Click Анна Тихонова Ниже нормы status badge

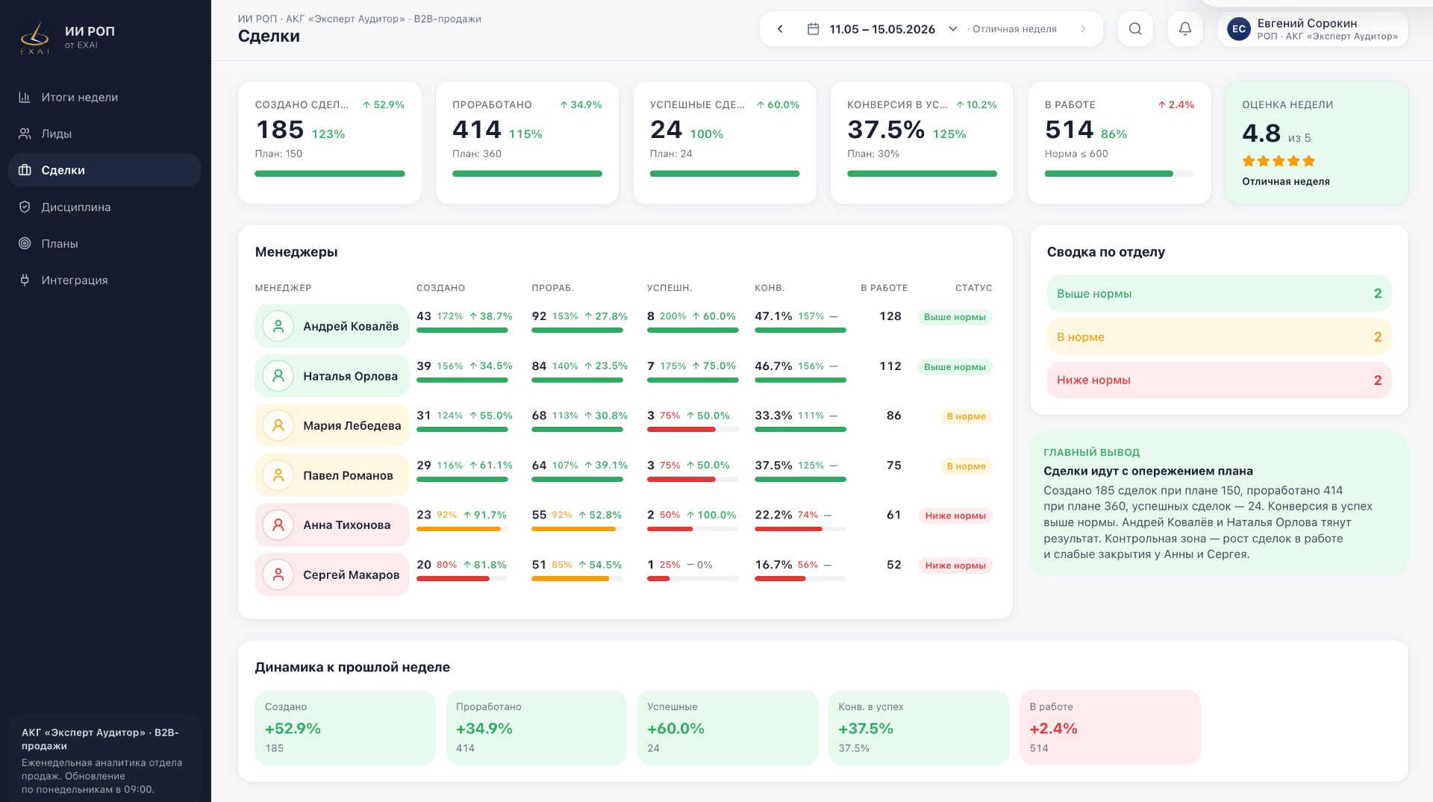[x=955, y=516]
